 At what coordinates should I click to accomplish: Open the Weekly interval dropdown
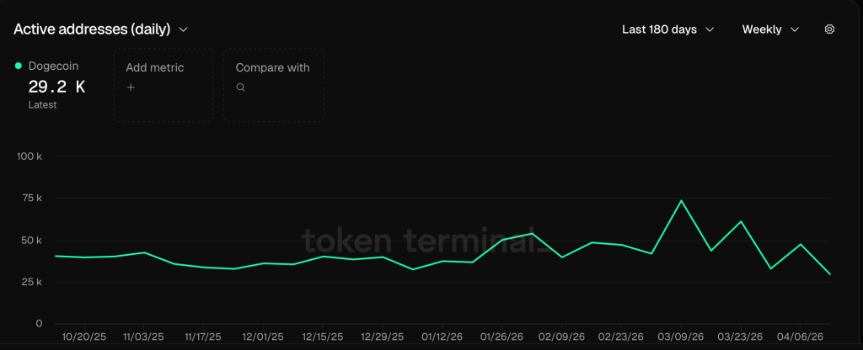click(x=770, y=29)
